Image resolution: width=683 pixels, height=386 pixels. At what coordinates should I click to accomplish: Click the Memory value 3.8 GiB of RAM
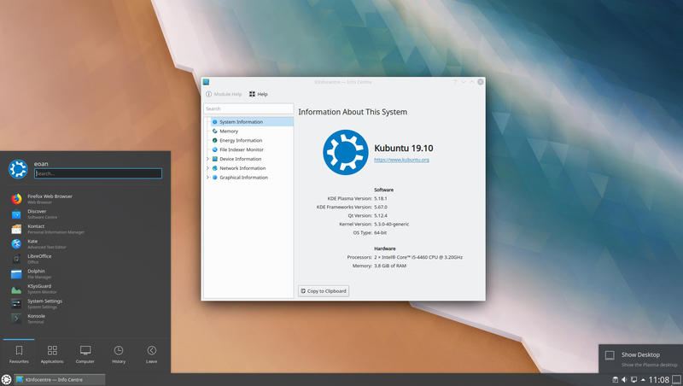(x=390, y=266)
